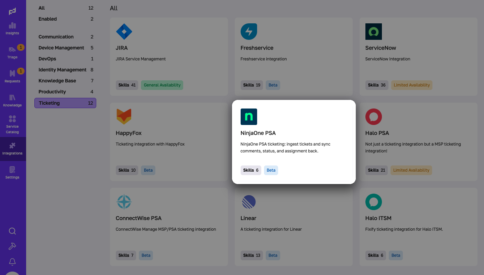Open Insights in the sidebar

click(x=12, y=28)
